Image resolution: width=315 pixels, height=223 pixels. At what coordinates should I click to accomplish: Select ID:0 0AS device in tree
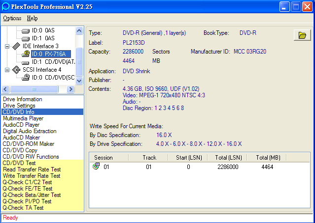coord(43,30)
